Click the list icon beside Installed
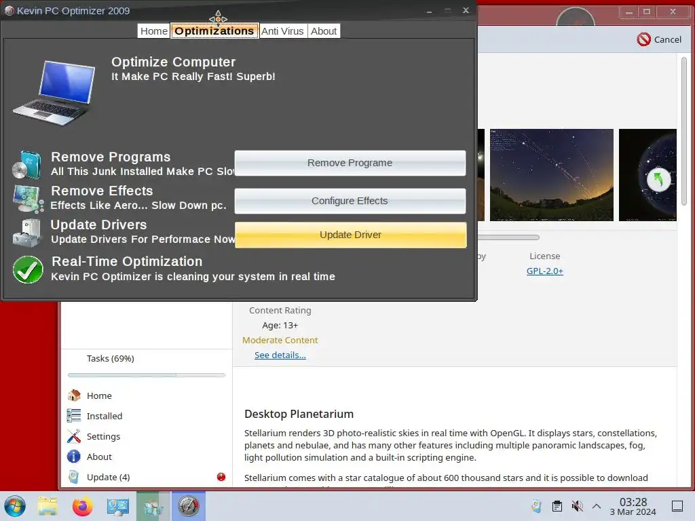Image resolution: width=695 pixels, height=521 pixels. click(73, 416)
